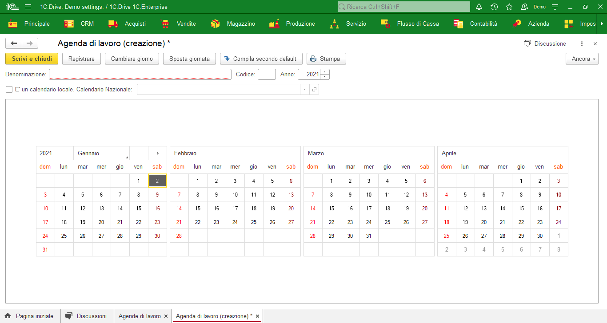Screen dimensions: 607x323
Task: Switch to Discussioni tab
Action: point(86,316)
